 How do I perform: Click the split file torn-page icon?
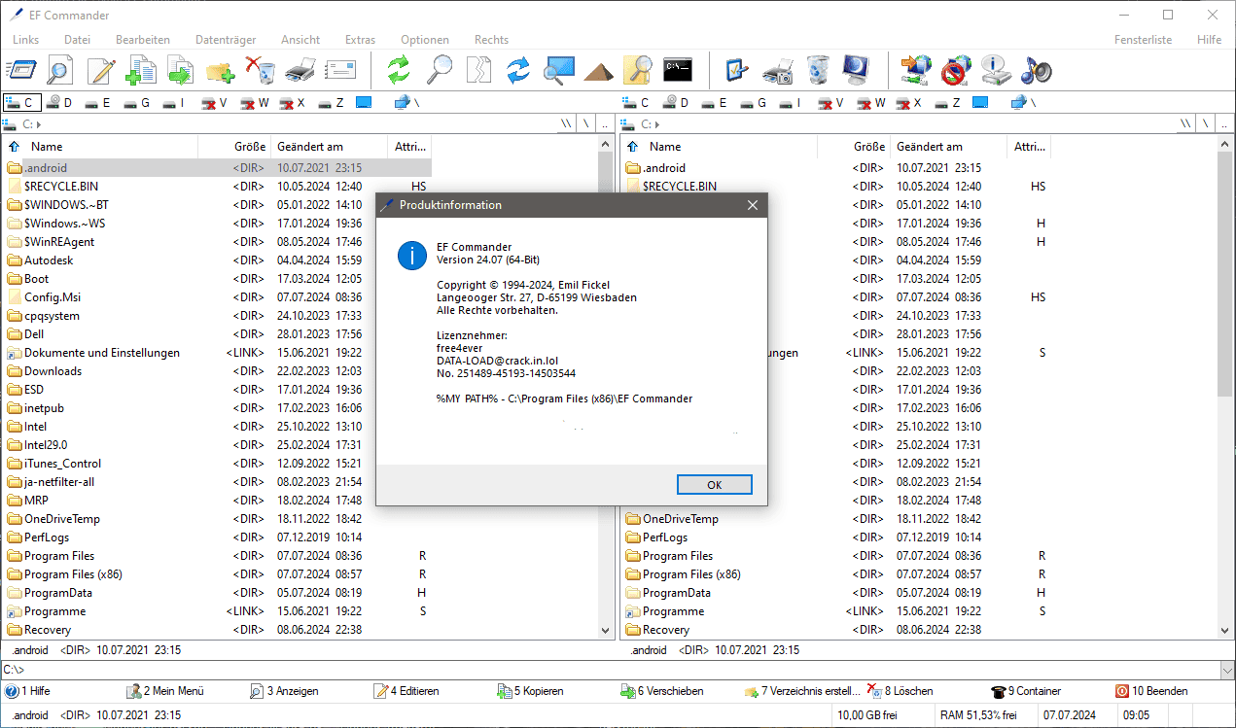(x=478, y=70)
